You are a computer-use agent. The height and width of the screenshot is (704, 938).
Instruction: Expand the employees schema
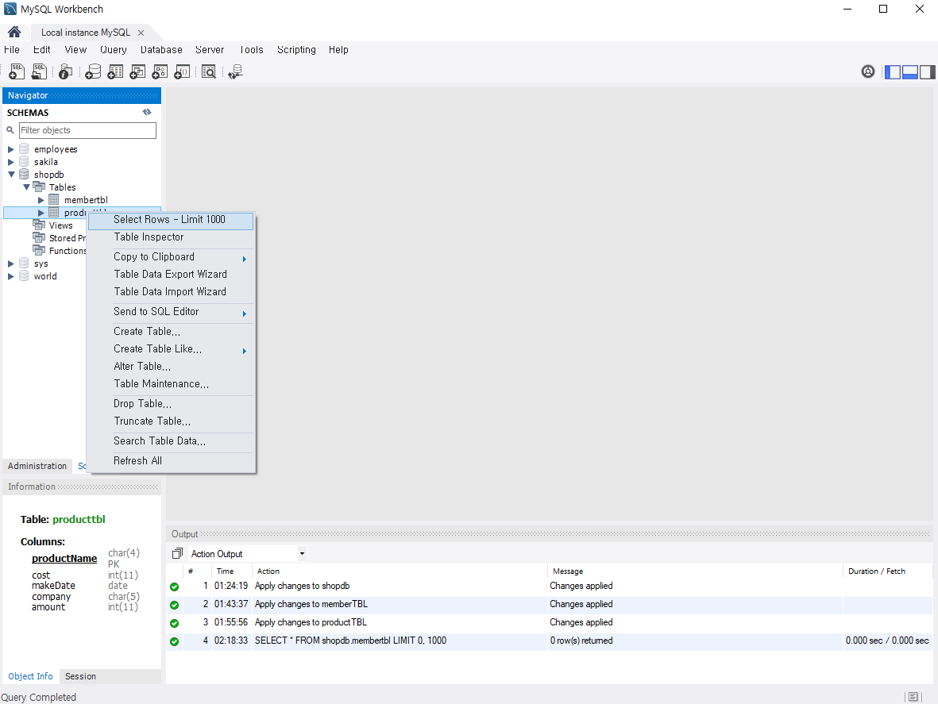(x=11, y=149)
